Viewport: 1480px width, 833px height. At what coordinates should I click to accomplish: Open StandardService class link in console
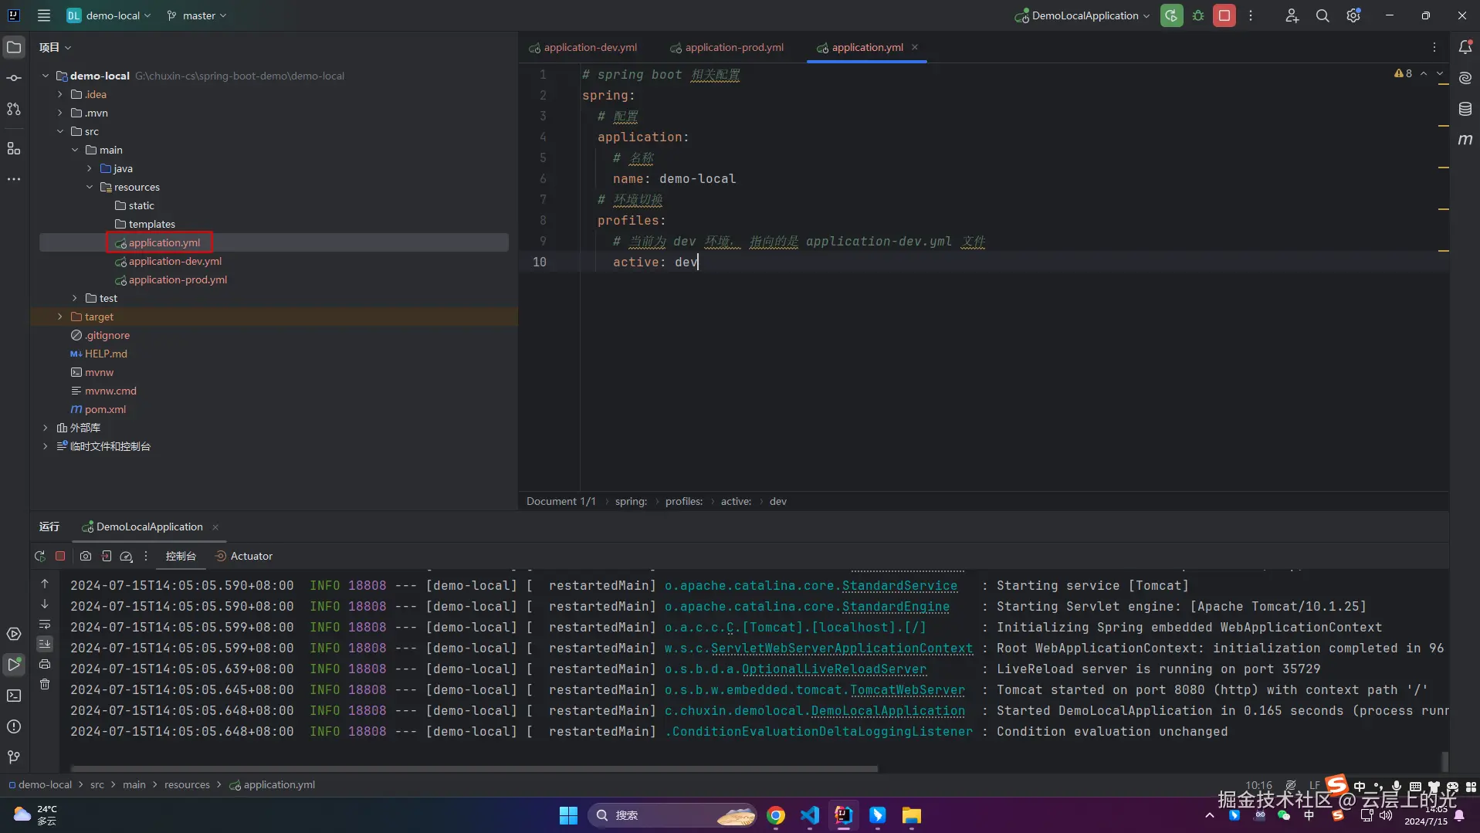(x=899, y=585)
